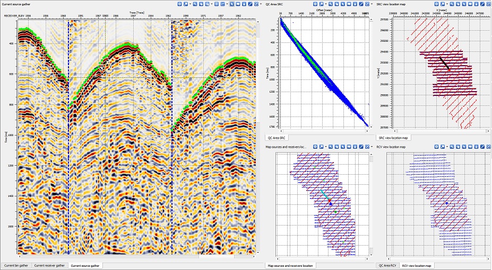
Task: Click settings icon in RCV view location map toolbar
Action: click(x=436, y=147)
